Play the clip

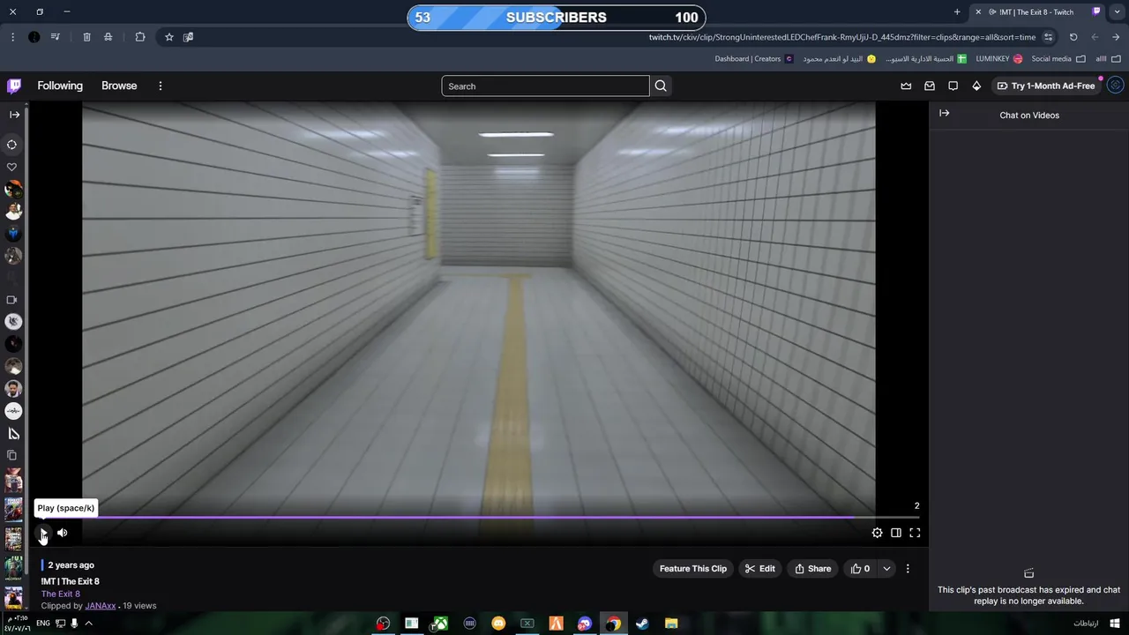[42, 533]
